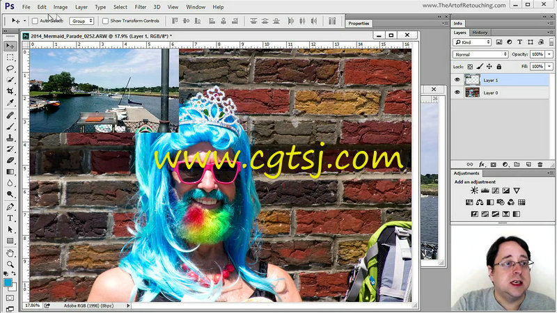
Task: Open the Opacity slider arrow
Action: point(549,54)
